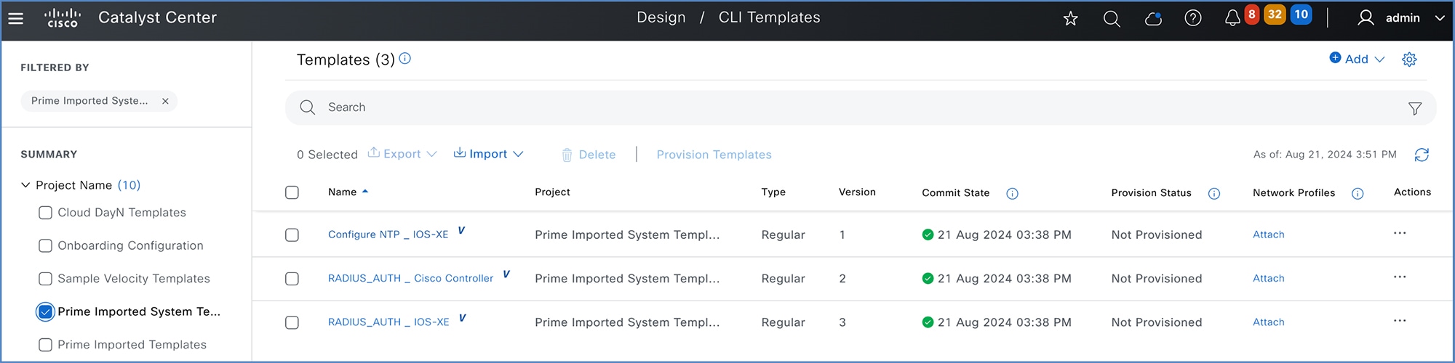Click Attach for RADIUS_AUTH _ Cisco Controller
Image resolution: width=1455 pixels, height=363 pixels.
(x=1268, y=278)
